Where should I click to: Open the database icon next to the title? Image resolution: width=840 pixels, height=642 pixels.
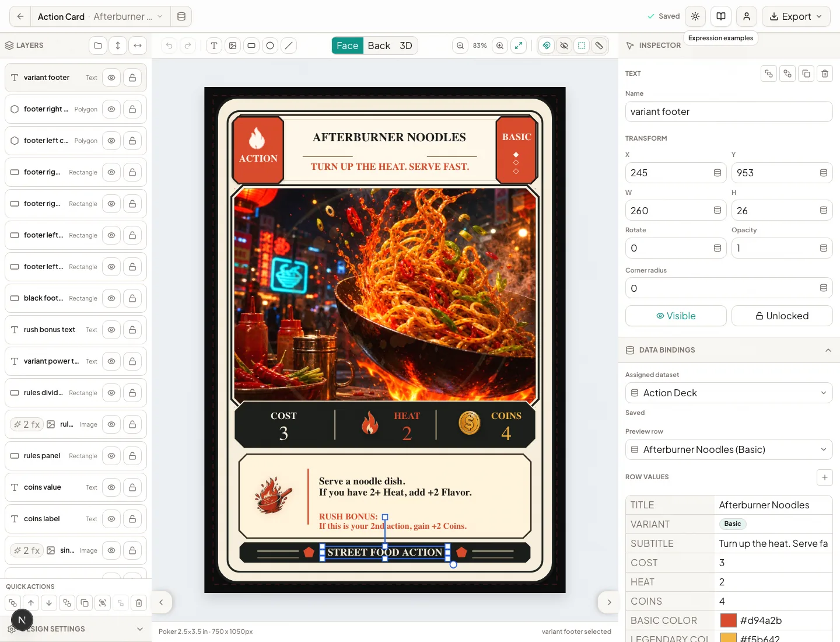(x=181, y=16)
